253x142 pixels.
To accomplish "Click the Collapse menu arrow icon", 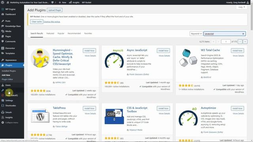I will tap(3, 123).
